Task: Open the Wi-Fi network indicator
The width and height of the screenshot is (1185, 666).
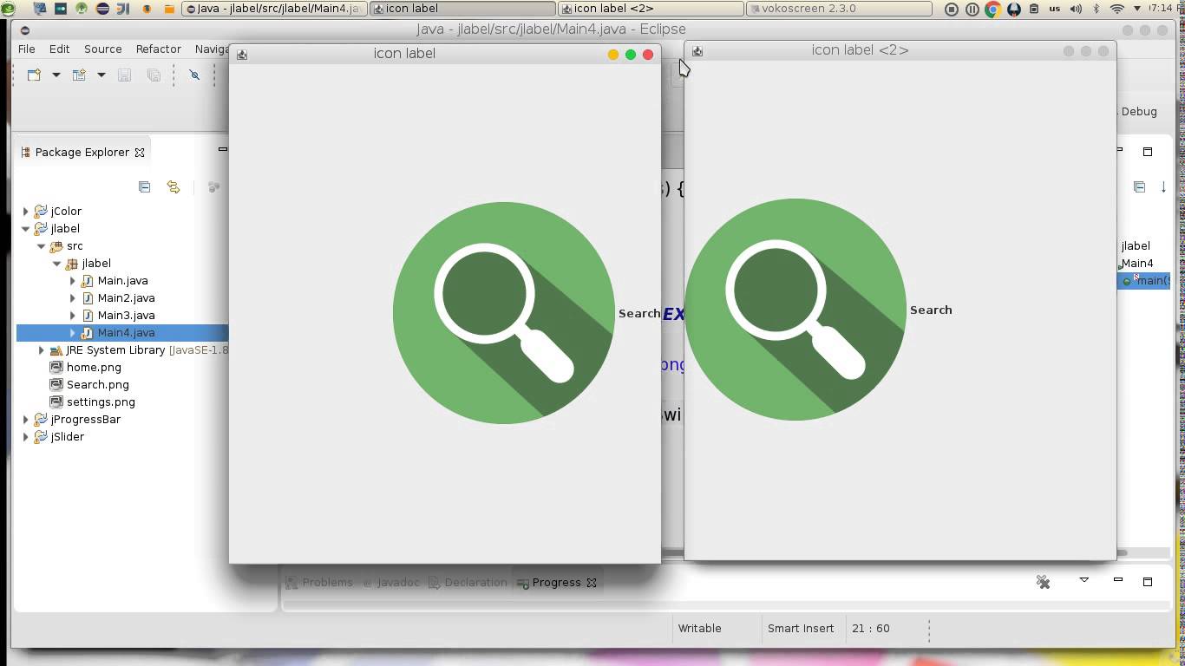Action: [1117, 9]
